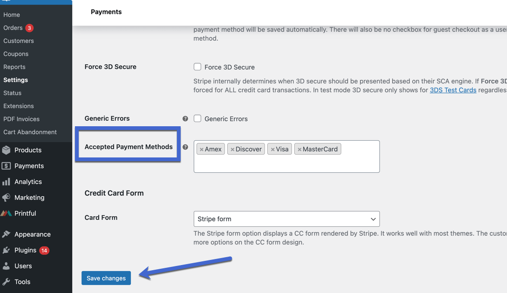Click the Marketing megaphone icon

click(6, 198)
